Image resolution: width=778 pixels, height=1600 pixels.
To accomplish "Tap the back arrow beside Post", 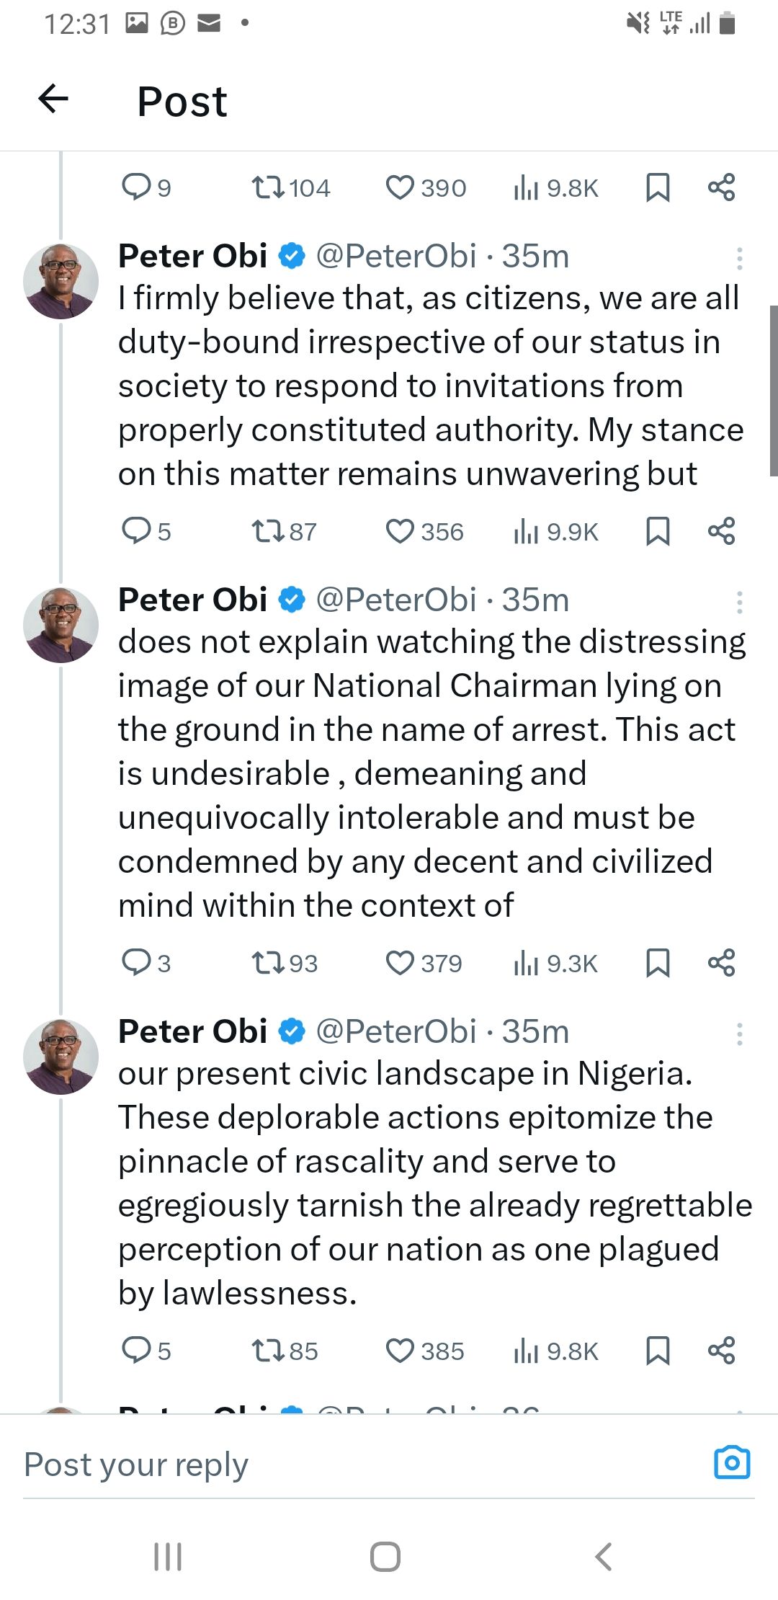I will click(x=53, y=99).
